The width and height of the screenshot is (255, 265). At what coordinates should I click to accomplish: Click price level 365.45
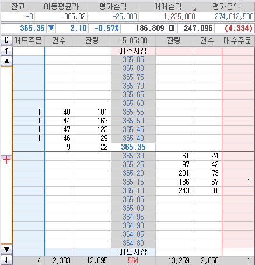[133, 130]
